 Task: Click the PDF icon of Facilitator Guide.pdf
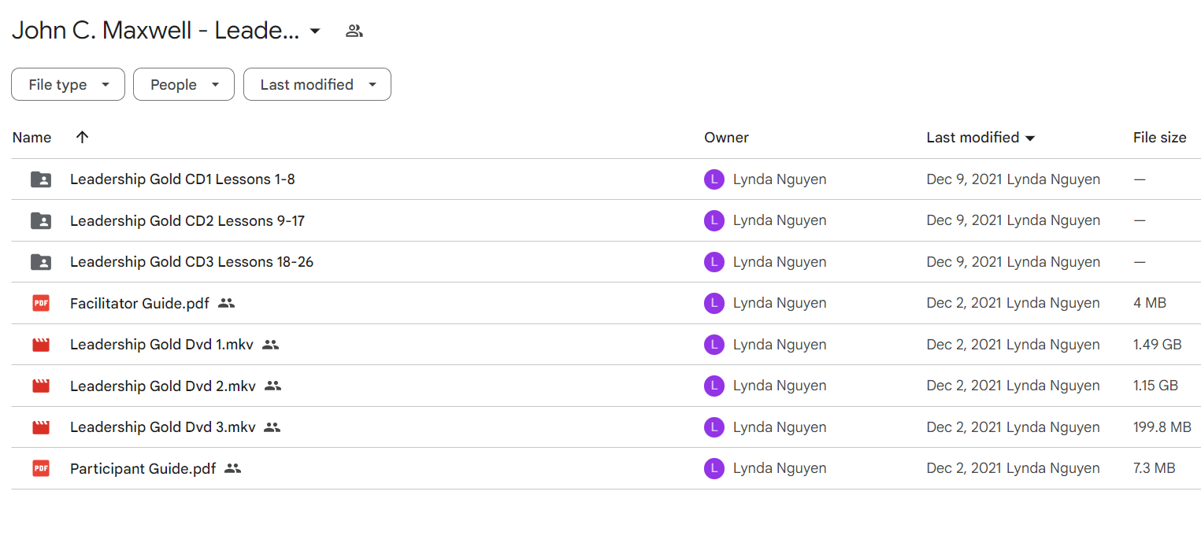coord(41,303)
